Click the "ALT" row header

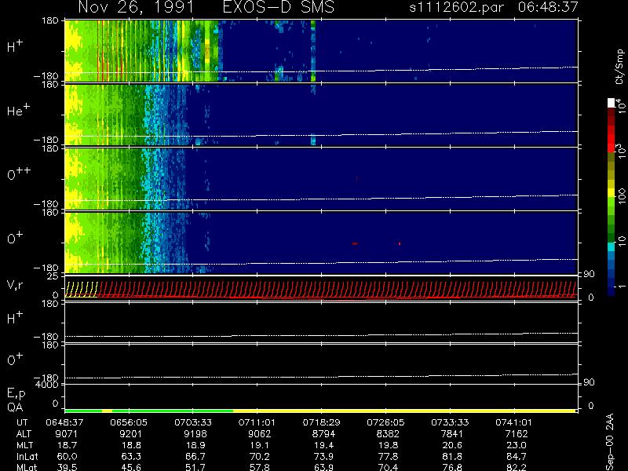pos(24,434)
